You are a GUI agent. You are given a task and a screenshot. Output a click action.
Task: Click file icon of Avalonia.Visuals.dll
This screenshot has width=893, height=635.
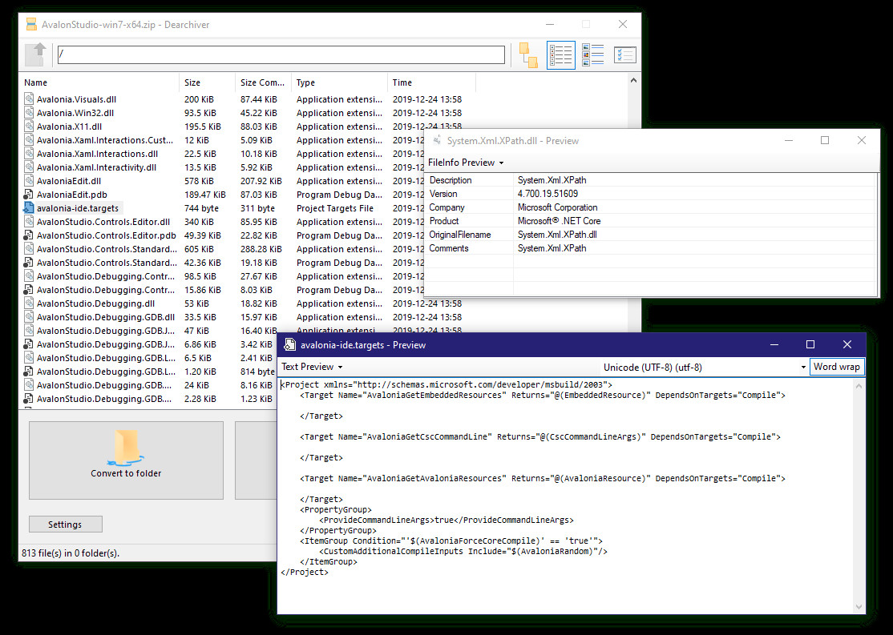point(29,99)
